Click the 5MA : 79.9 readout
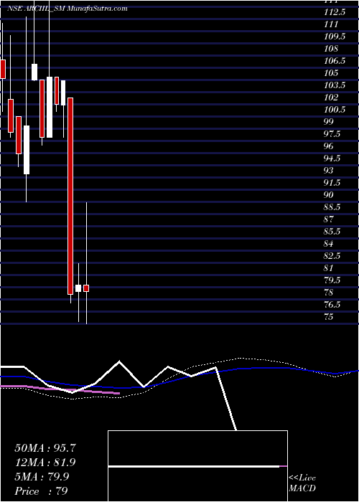 point(43,477)
